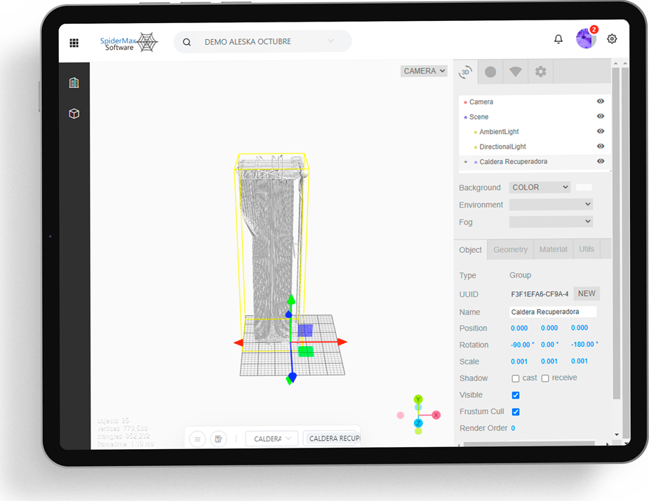This screenshot has height=501, width=649.
Task: Enable the cast shadow checkbox
Action: click(516, 378)
